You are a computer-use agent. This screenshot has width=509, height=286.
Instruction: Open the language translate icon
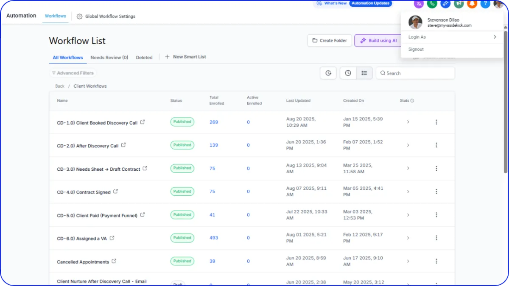click(419, 4)
